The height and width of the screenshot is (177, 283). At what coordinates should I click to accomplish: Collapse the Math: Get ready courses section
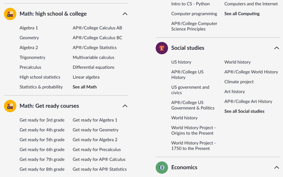[125, 106]
